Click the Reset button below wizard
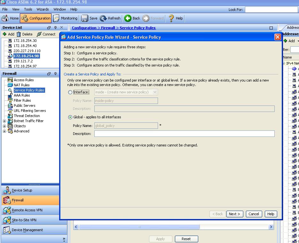The width and height of the screenshot is (299, 243). [186, 239]
